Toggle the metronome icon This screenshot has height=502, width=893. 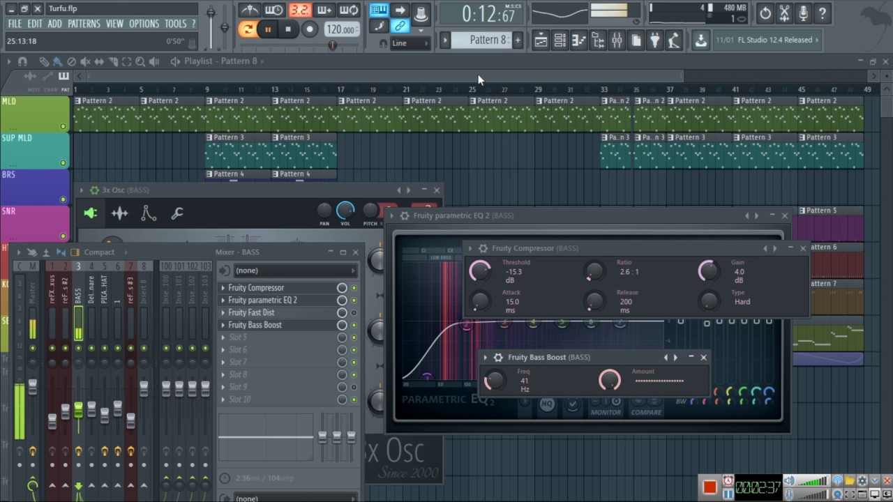(x=250, y=10)
